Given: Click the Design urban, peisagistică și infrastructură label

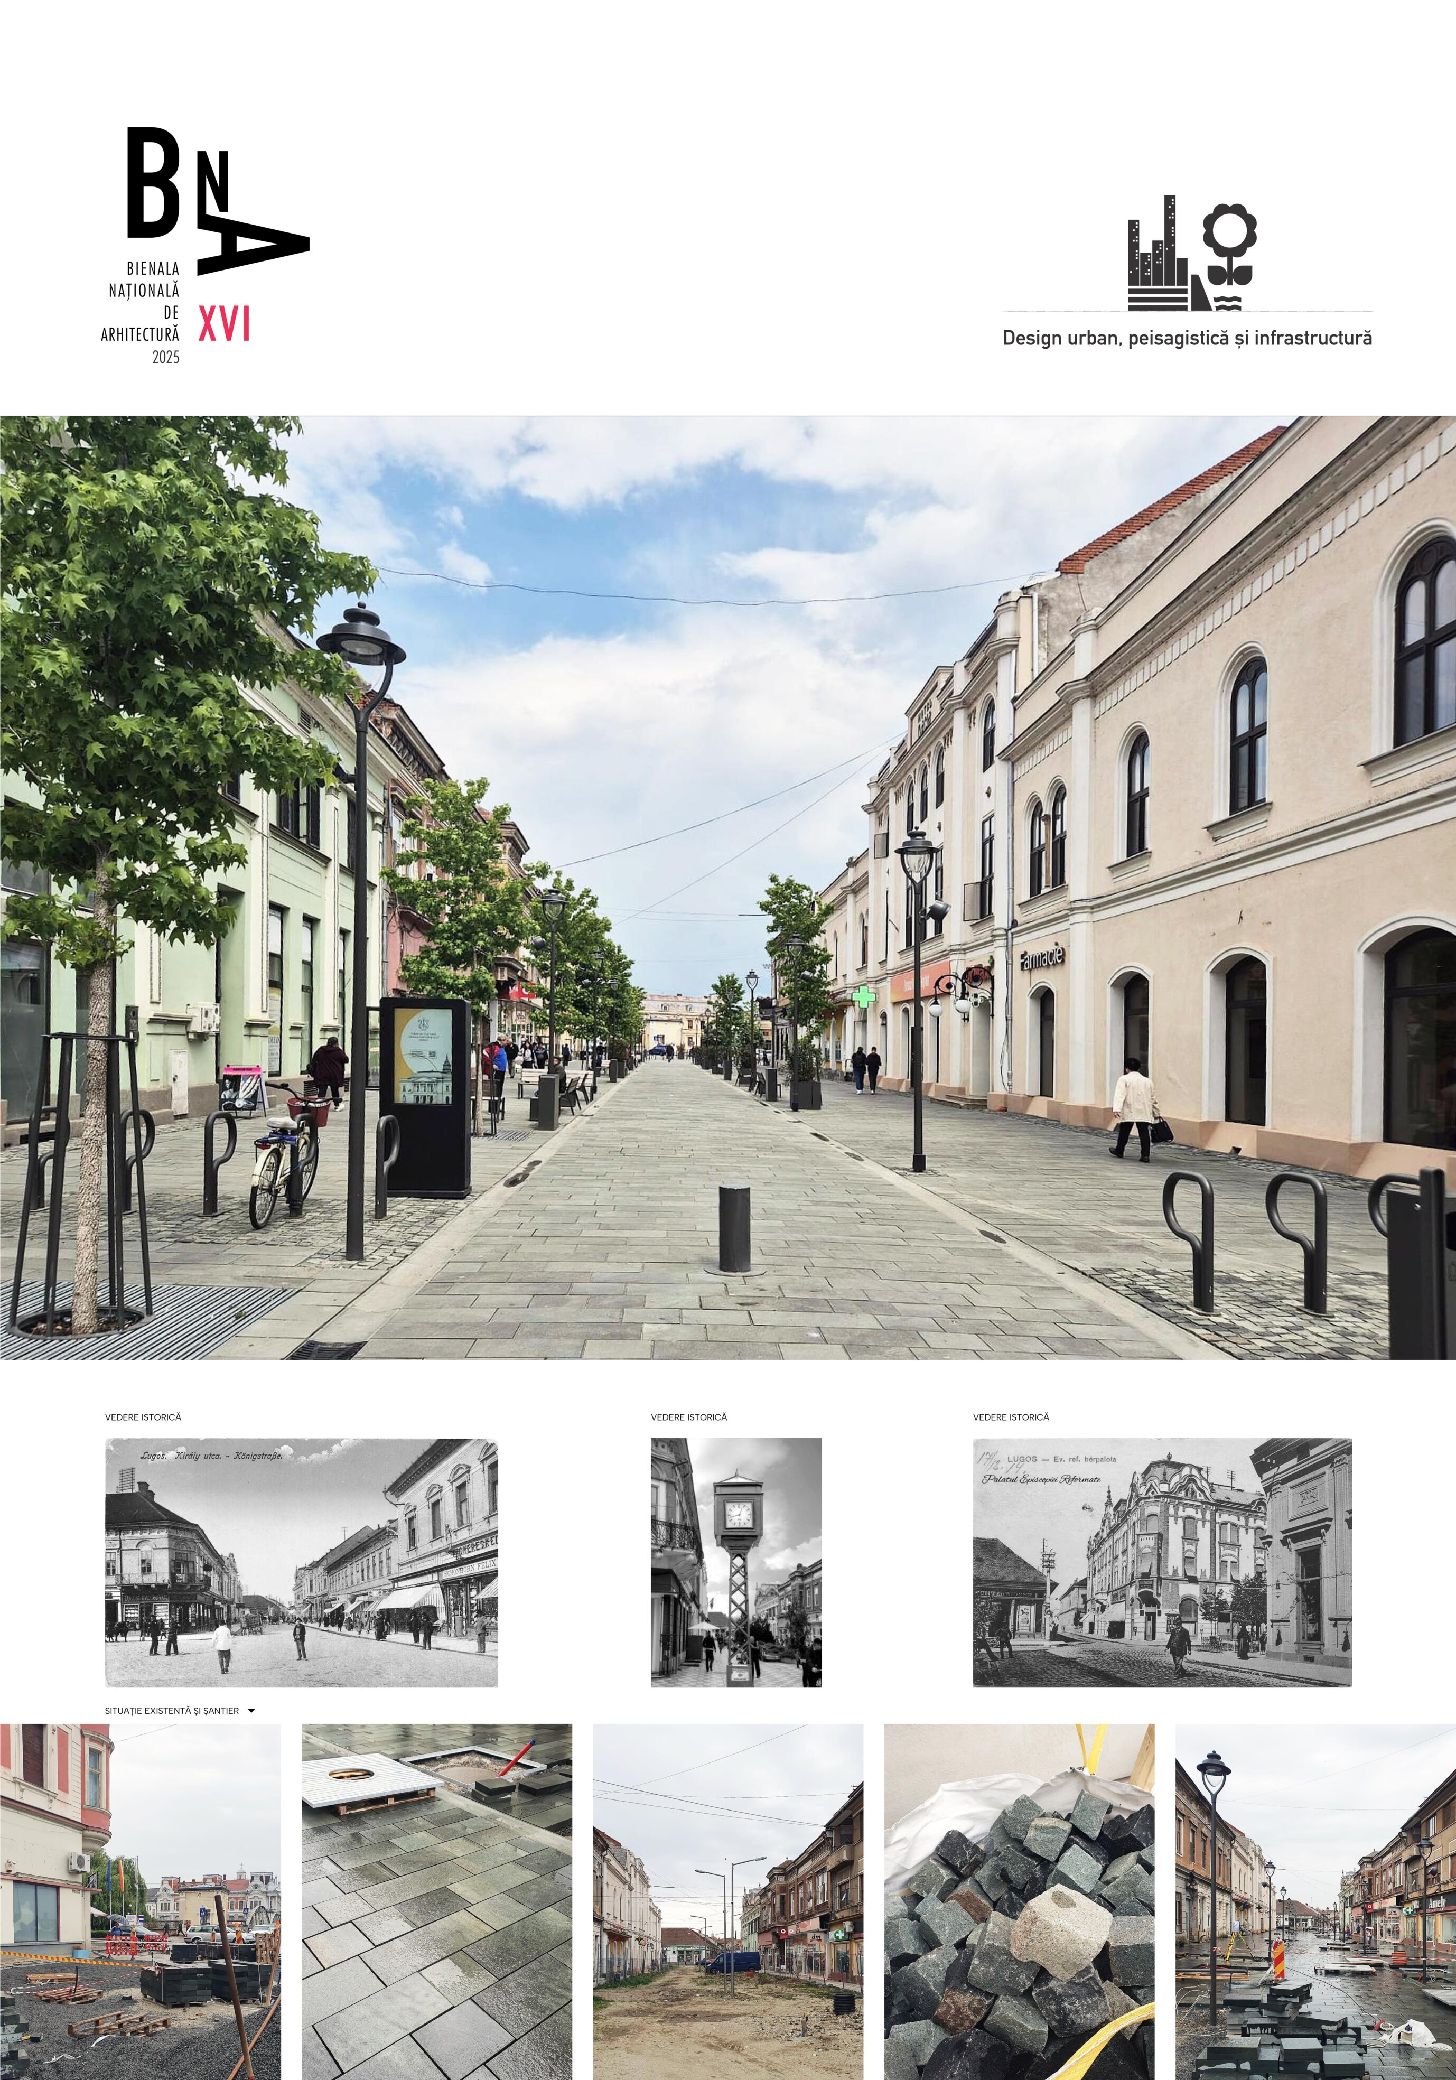Looking at the screenshot, I should (1187, 339).
